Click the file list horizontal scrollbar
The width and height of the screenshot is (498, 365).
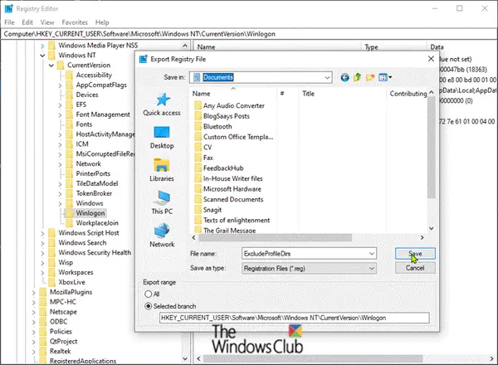[275, 237]
